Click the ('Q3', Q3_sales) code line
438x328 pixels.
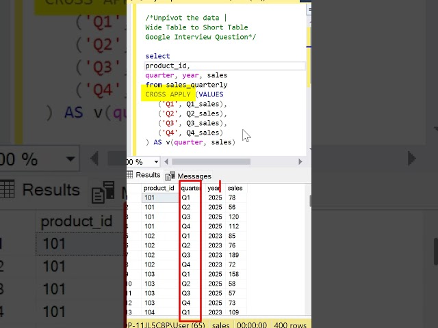click(x=192, y=123)
